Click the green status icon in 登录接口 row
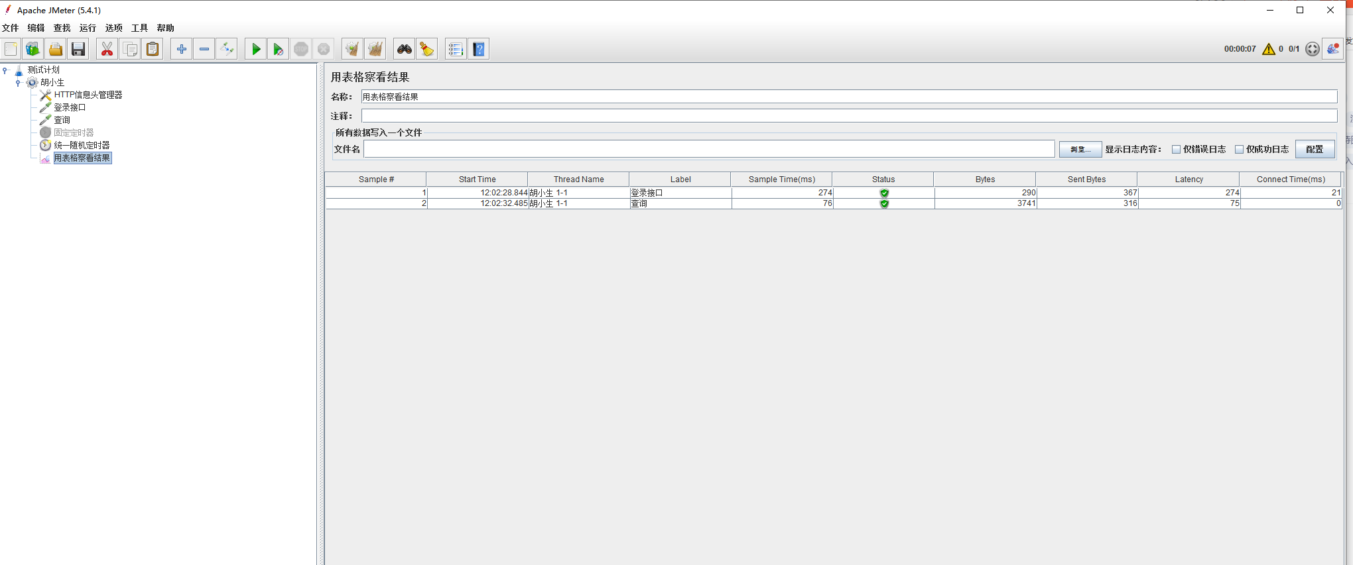The image size is (1353, 565). point(884,193)
